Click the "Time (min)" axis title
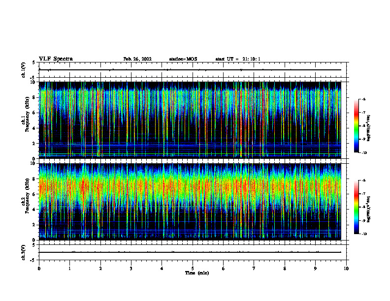Image resolution: width=390 pixels, height=301 pixels. [x=197, y=273]
